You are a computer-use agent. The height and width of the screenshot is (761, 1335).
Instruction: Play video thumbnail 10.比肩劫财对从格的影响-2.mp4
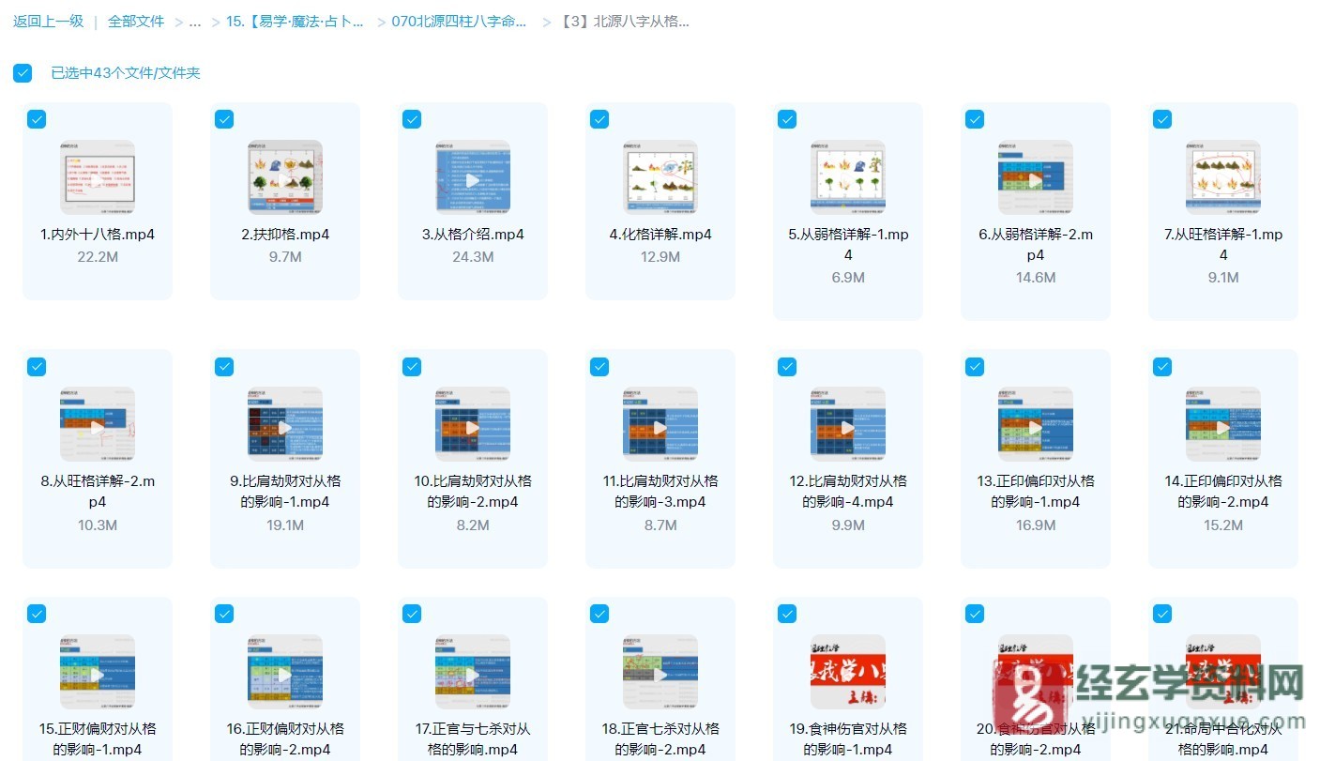(473, 425)
